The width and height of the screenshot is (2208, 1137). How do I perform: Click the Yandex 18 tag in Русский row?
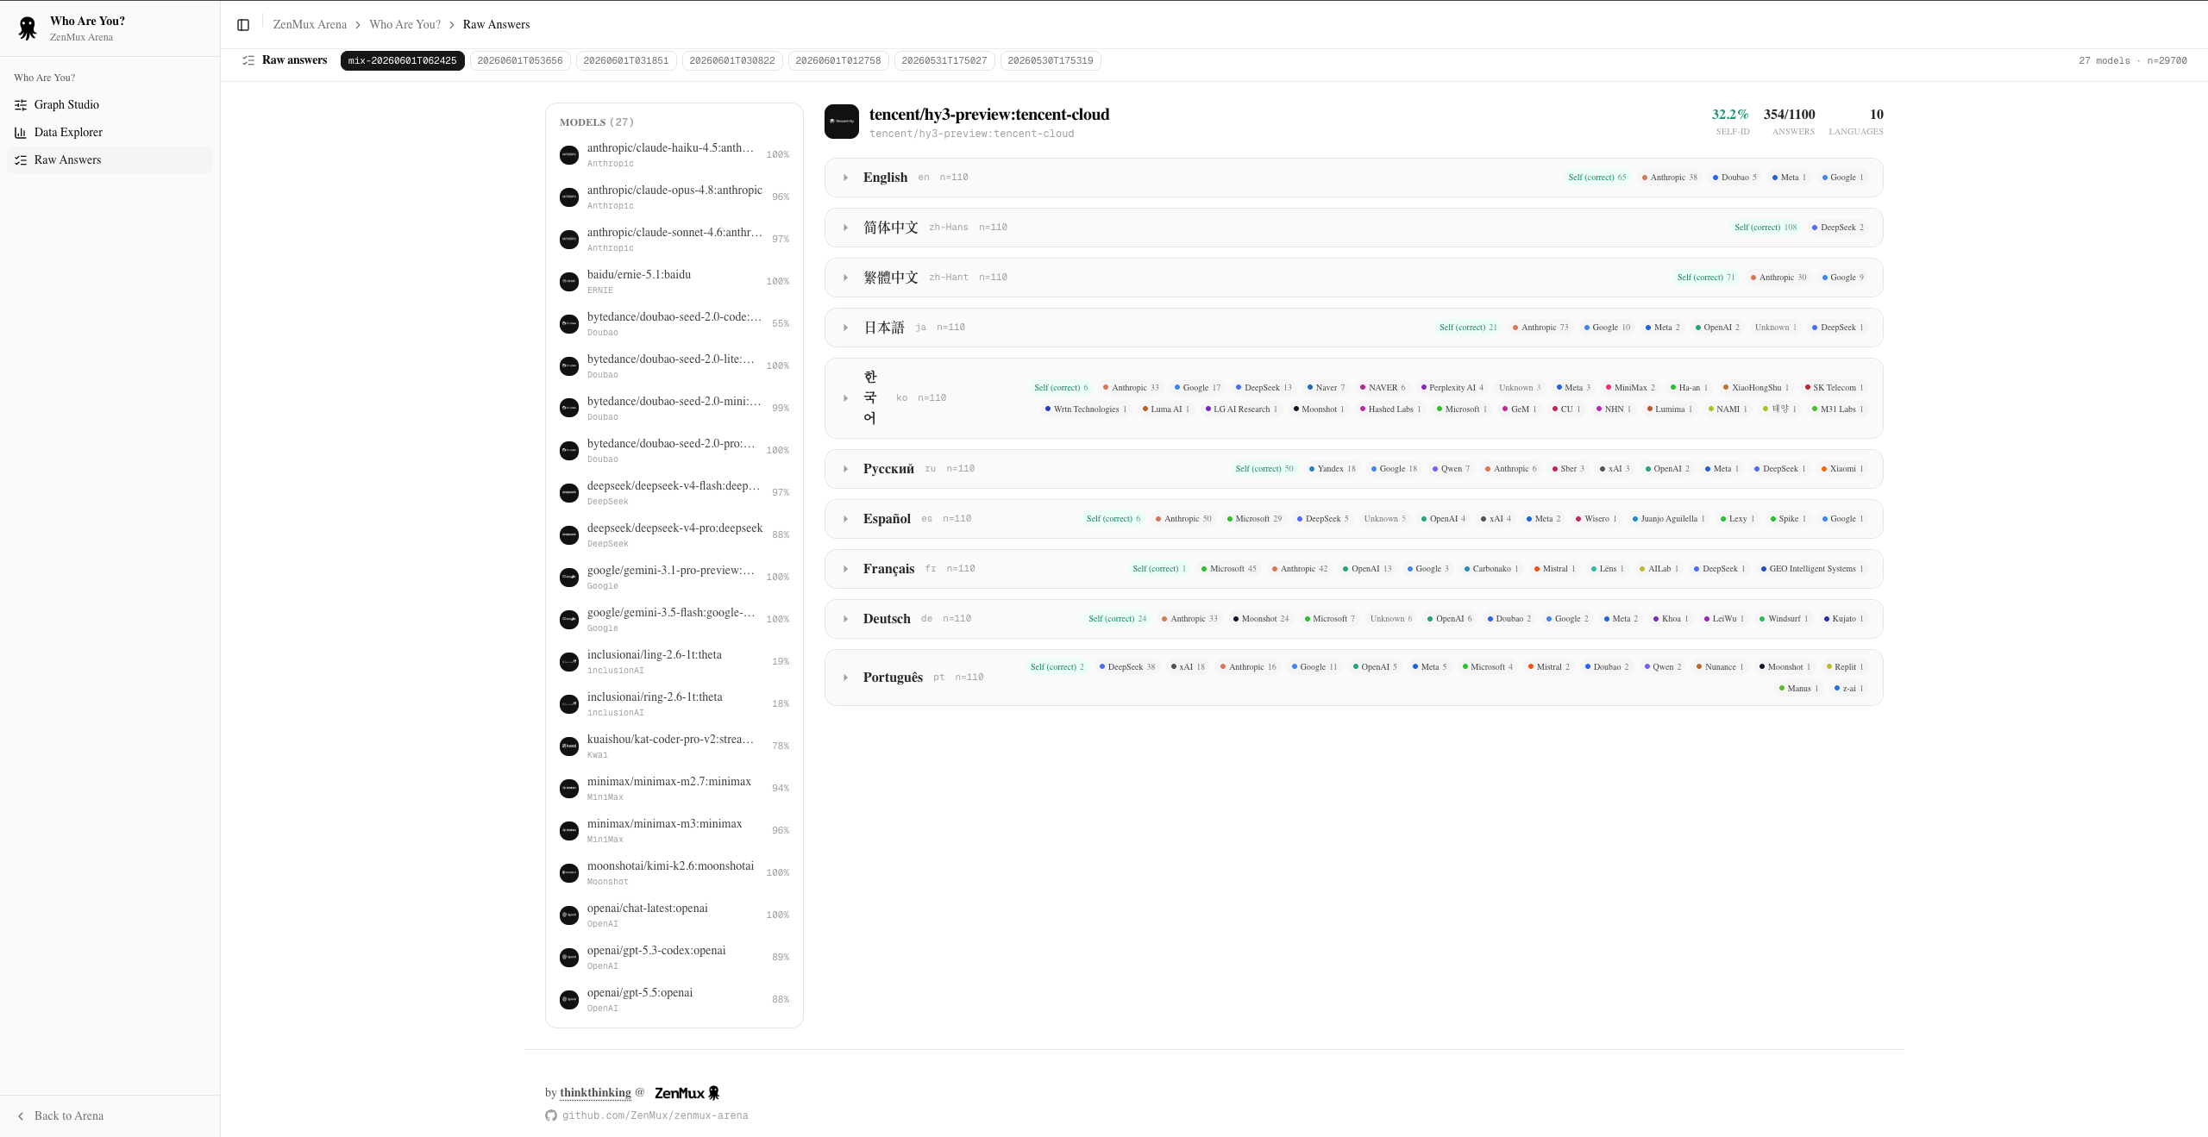click(1333, 469)
